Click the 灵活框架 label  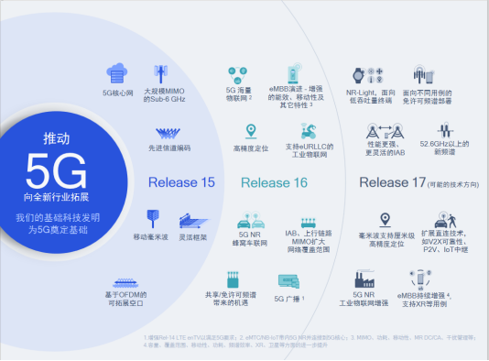coord(192,237)
